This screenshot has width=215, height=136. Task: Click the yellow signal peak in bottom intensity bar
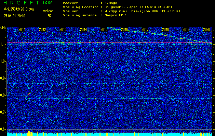[x=29, y=133]
